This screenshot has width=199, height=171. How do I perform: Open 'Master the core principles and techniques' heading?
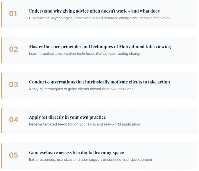point(100,46)
